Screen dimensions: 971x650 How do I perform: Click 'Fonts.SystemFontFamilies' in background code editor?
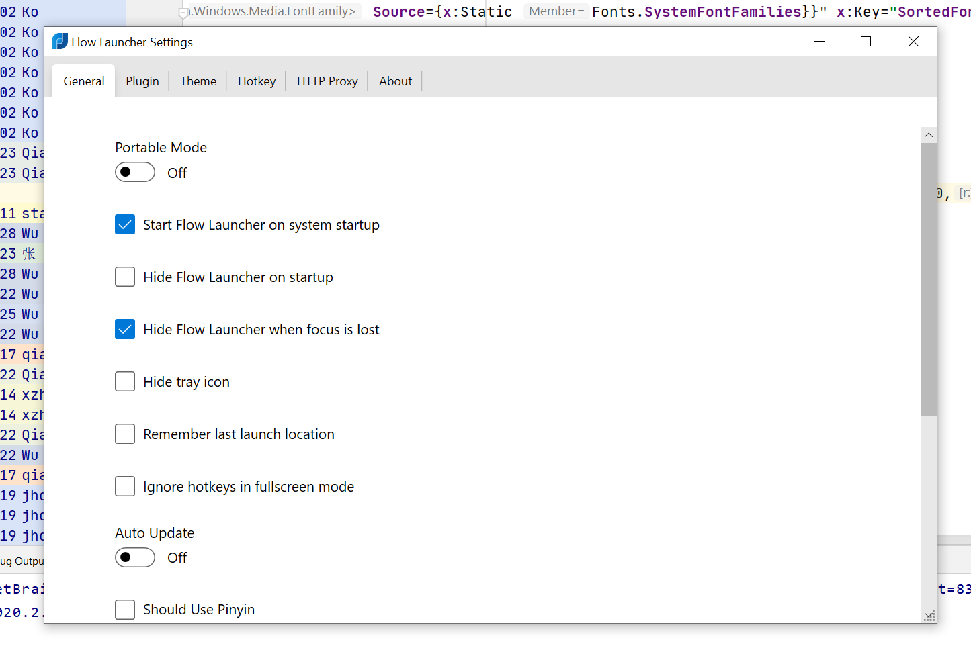(697, 11)
